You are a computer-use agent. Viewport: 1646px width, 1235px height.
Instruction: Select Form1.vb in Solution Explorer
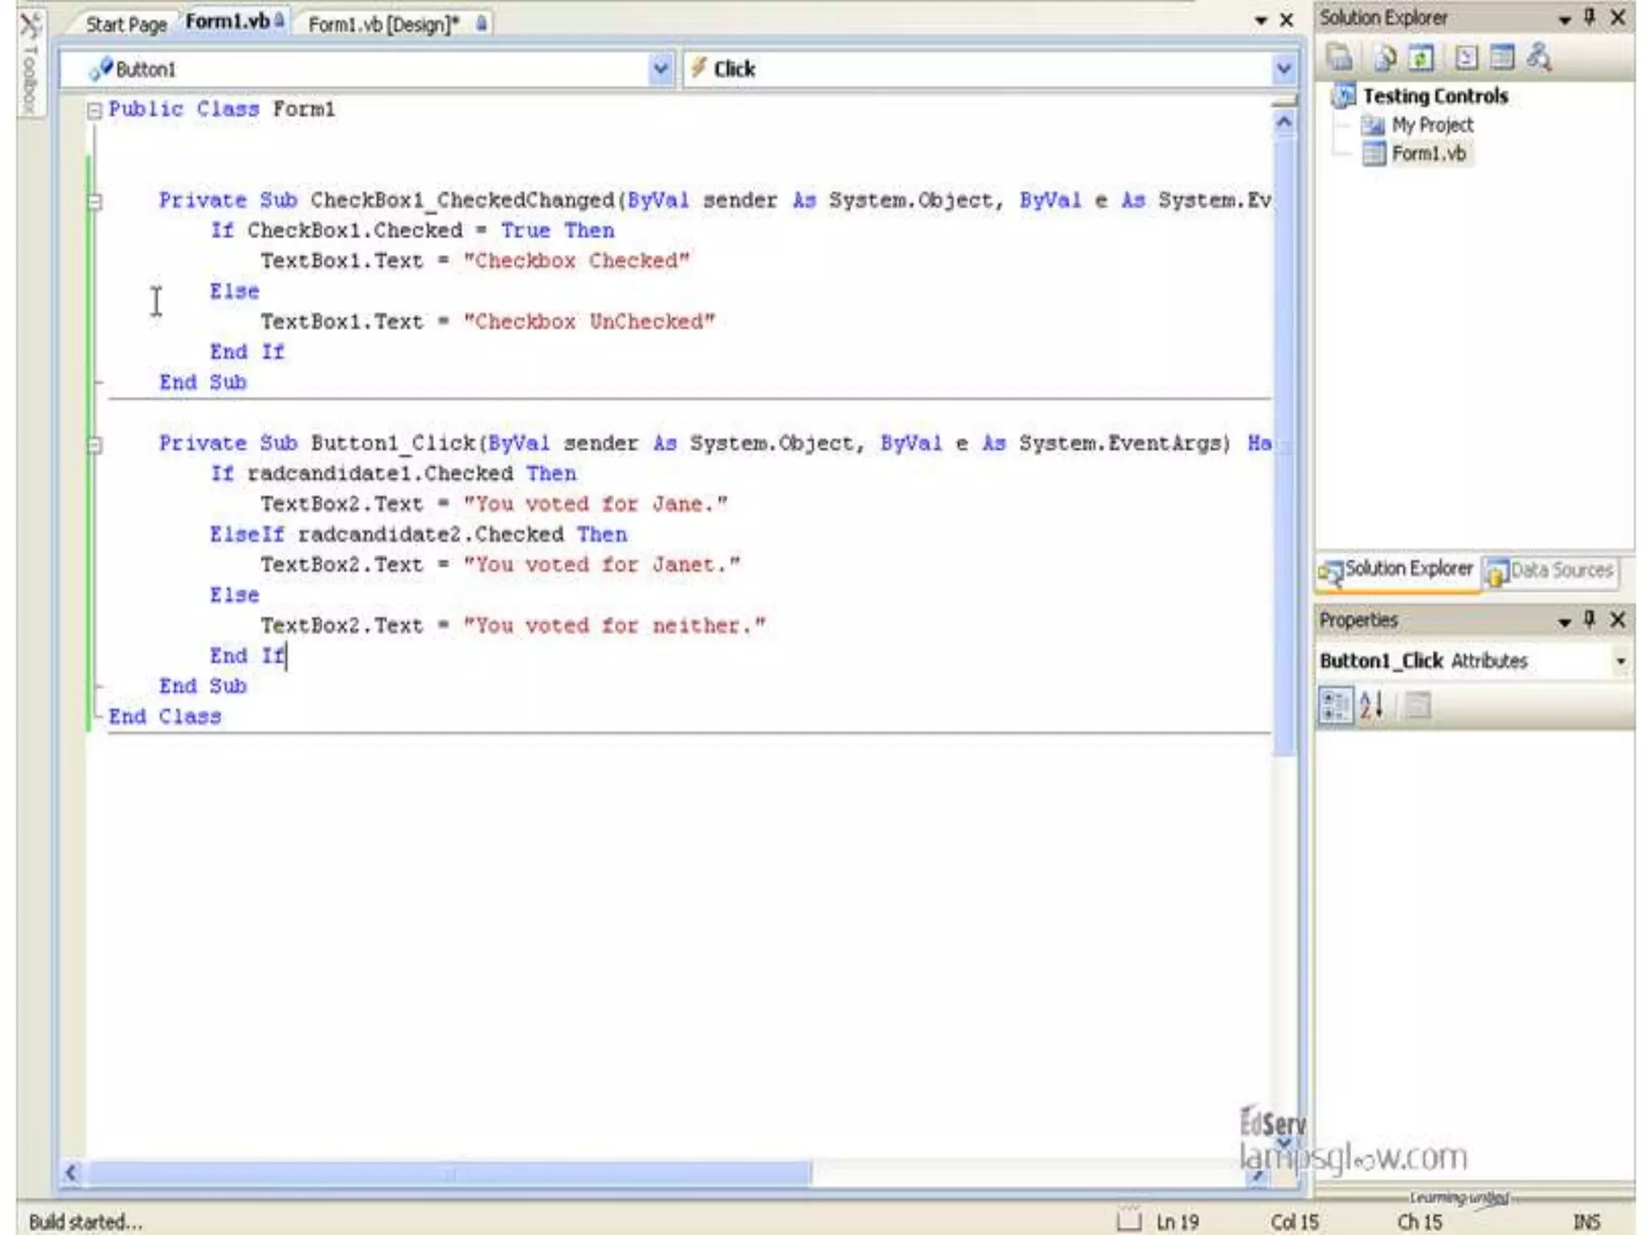[1428, 154]
